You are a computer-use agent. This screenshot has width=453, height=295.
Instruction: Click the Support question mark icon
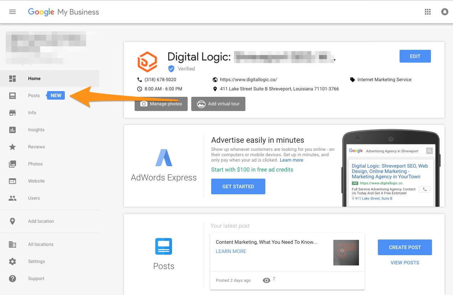(x=12, y=279)
